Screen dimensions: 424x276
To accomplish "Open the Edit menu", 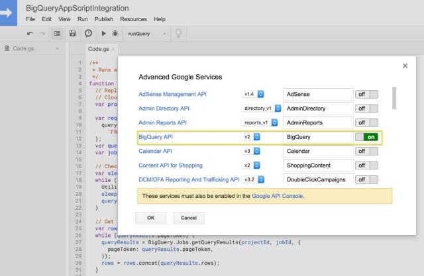I will [46, 19].
